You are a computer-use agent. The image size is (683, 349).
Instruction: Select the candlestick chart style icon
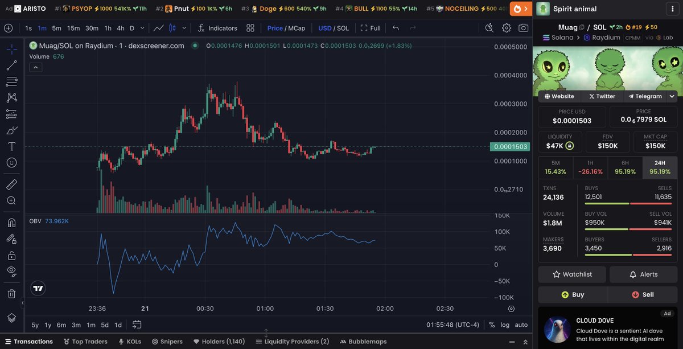point(172,28)
